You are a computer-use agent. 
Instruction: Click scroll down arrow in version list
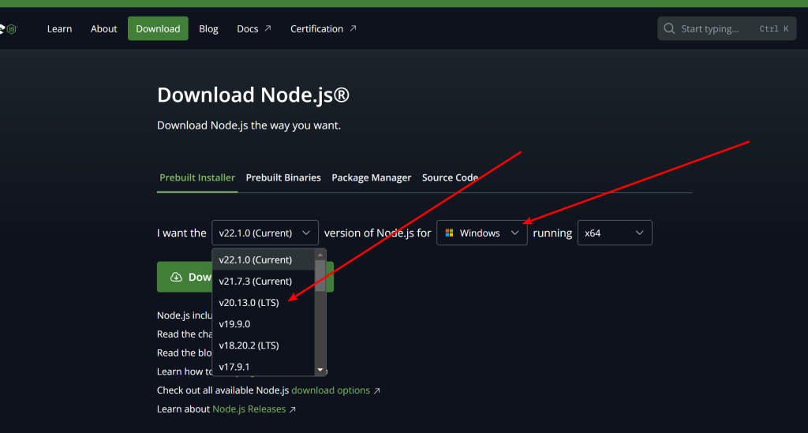(320, 370)
